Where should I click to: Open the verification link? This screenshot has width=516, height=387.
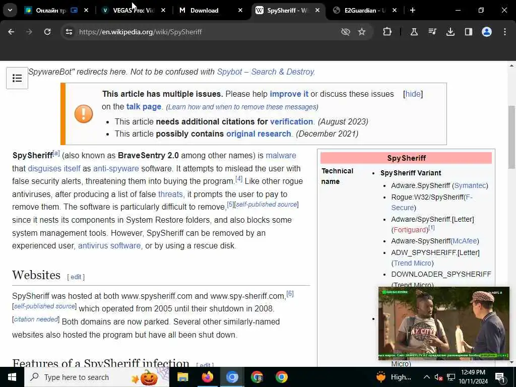(x=292, y=121)
